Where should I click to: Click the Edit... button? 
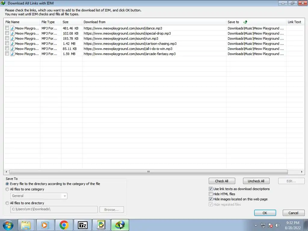tap(291, 181)
